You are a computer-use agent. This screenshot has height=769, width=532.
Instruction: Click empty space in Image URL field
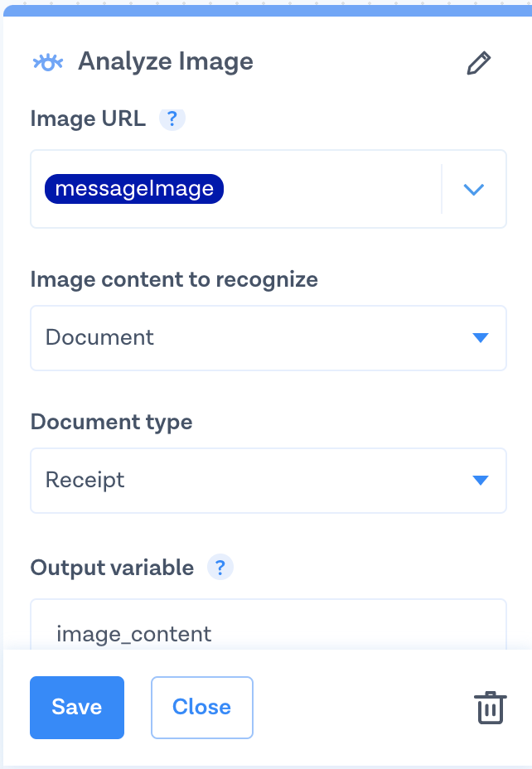tap(331, 189)
